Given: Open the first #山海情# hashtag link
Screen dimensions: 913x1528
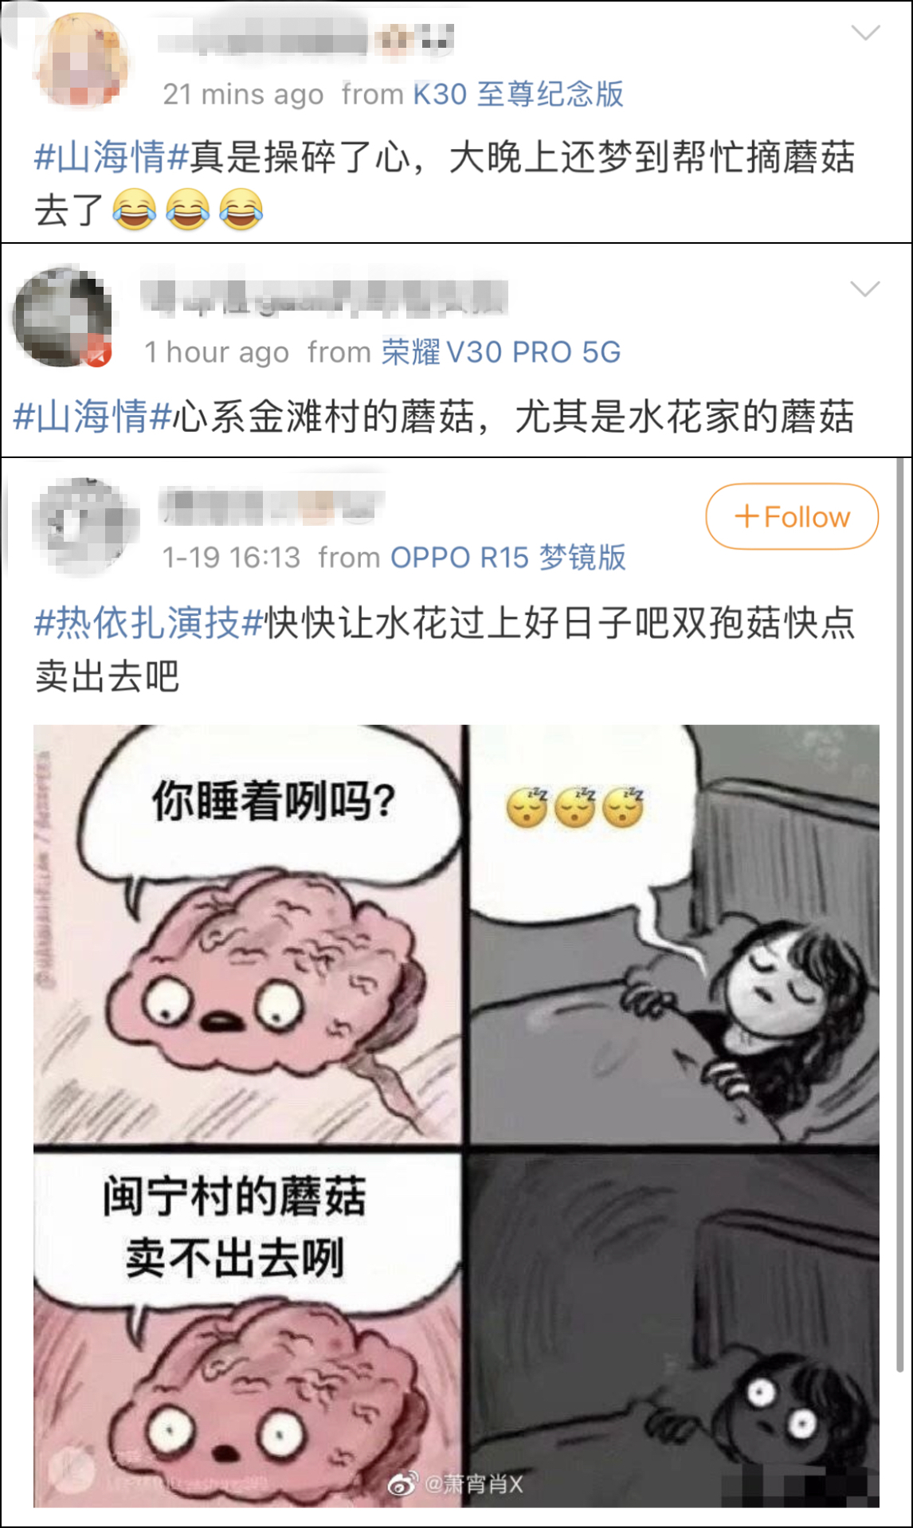Looking at the screenshot, I should (111, 156).
